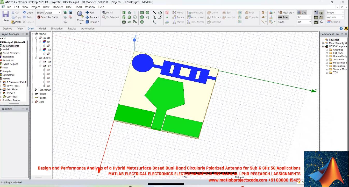This screenshot has width=349, height=187.
Task: Open the HFSS menu
Action: tap(69, 7)
